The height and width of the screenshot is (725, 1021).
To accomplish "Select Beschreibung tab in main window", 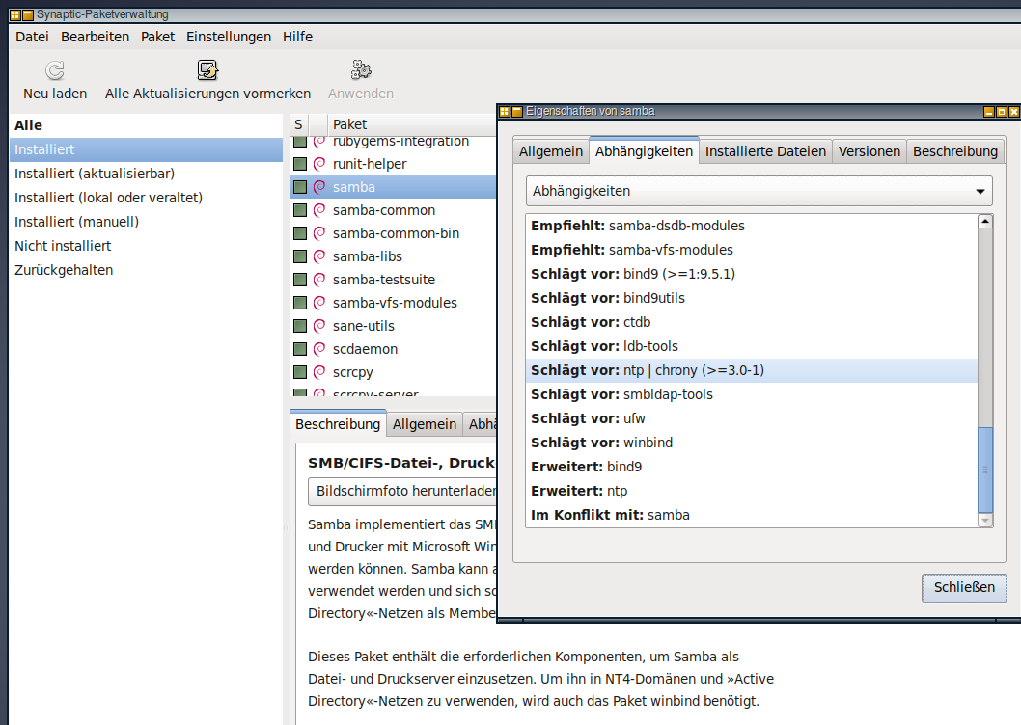I will 338,423.
